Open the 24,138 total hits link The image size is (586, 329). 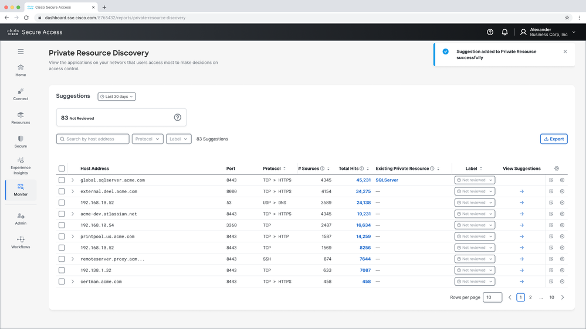click(363, 203)
